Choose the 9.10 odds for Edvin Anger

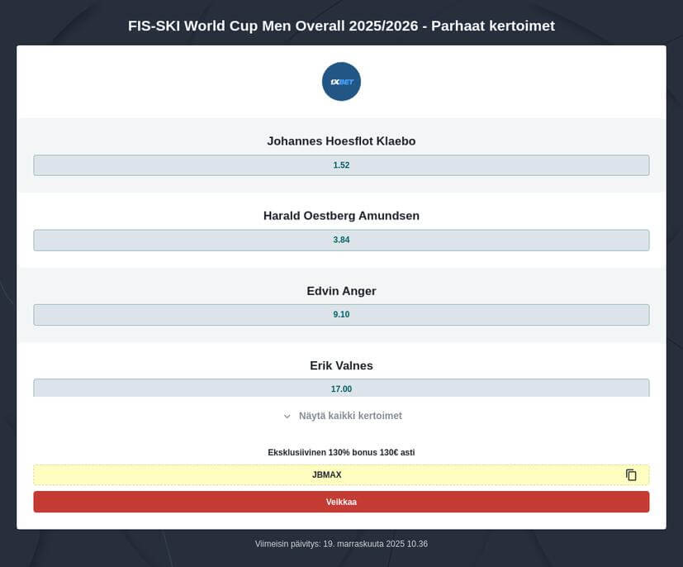point(341,315)
